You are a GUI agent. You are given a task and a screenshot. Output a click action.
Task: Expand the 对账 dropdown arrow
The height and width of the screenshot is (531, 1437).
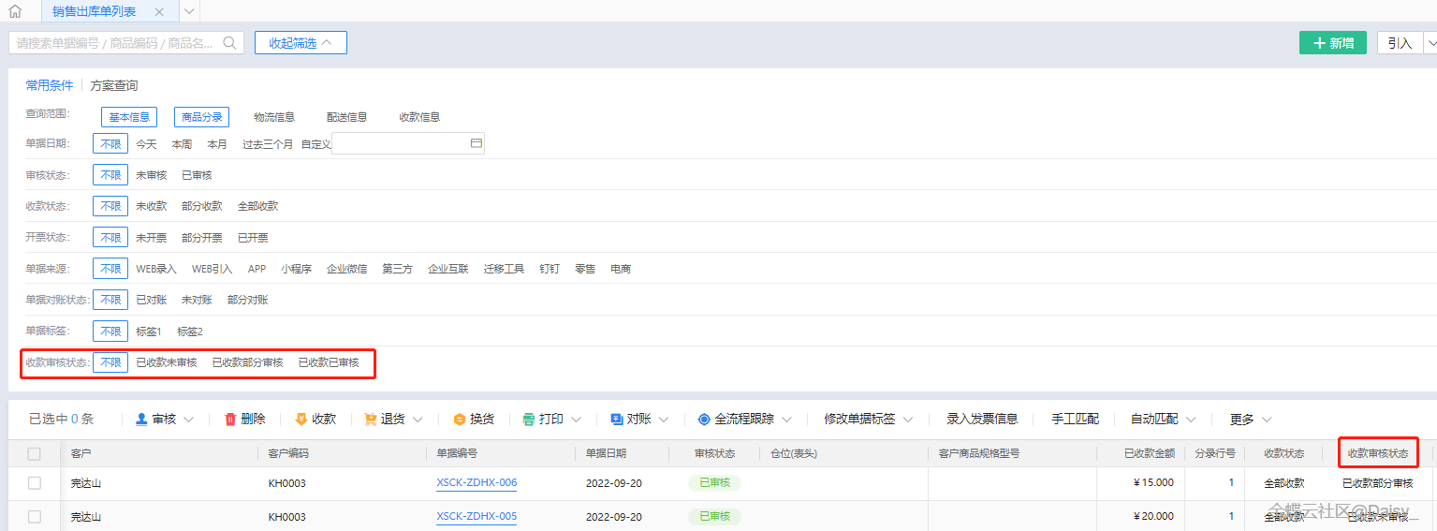click(x=665, y=420)
